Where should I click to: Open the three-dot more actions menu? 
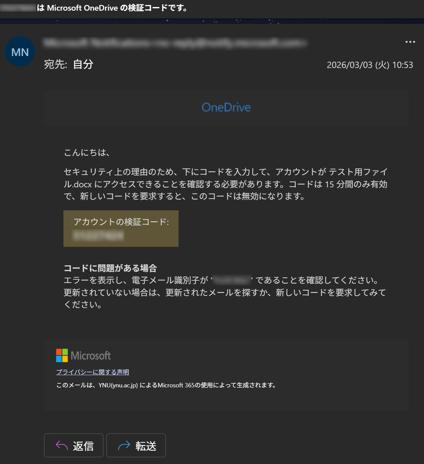410,42
